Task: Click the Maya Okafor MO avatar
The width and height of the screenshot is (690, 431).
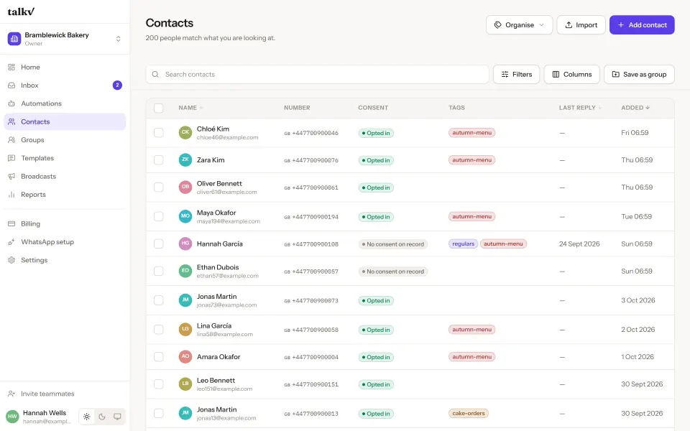Action: click(x=185, y=216)
